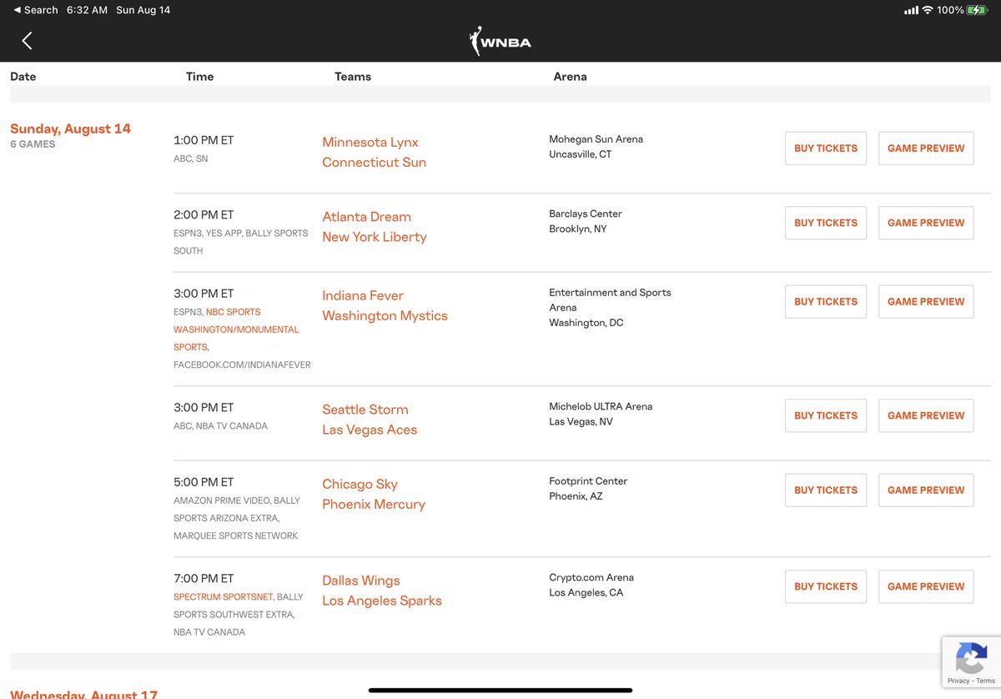Viewport: 1001px width, 699px height.
Task: Open game preview for Storm vs Aces
Action: [x=926, y=415]
